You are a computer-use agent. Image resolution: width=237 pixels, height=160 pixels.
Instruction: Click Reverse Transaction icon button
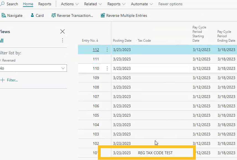click(x=54, y=15)
